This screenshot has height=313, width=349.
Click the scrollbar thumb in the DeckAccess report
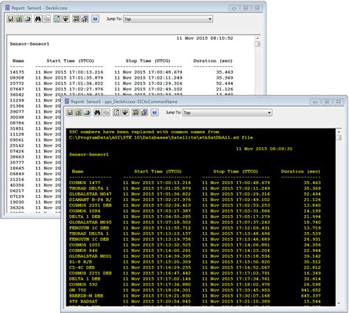[257, 44]
